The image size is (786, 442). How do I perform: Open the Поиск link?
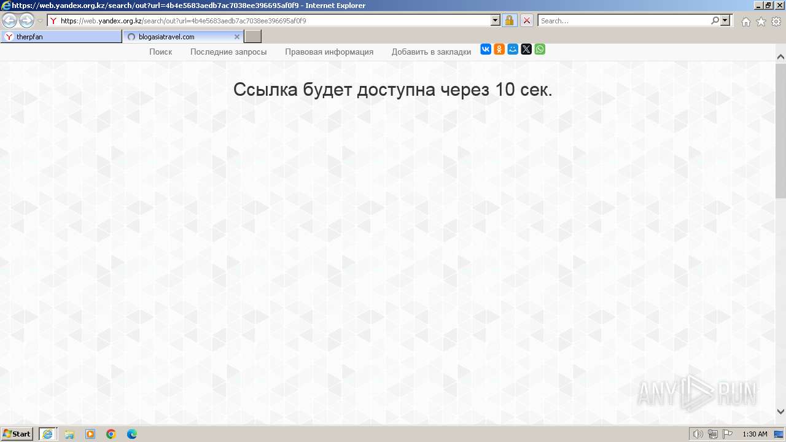tap(161, 52)
